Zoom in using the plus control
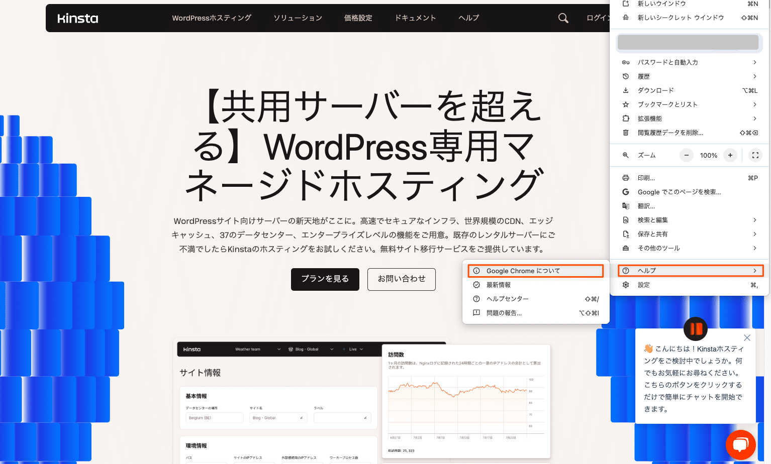This screenshot has height=464, width=771. [x=730, y=155]
